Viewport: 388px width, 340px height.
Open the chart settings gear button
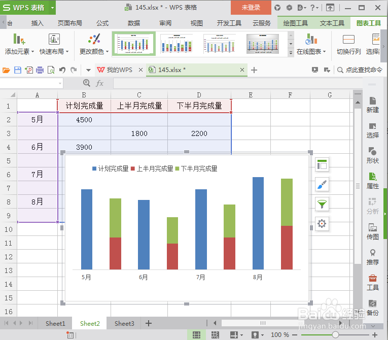click(322, 224)
